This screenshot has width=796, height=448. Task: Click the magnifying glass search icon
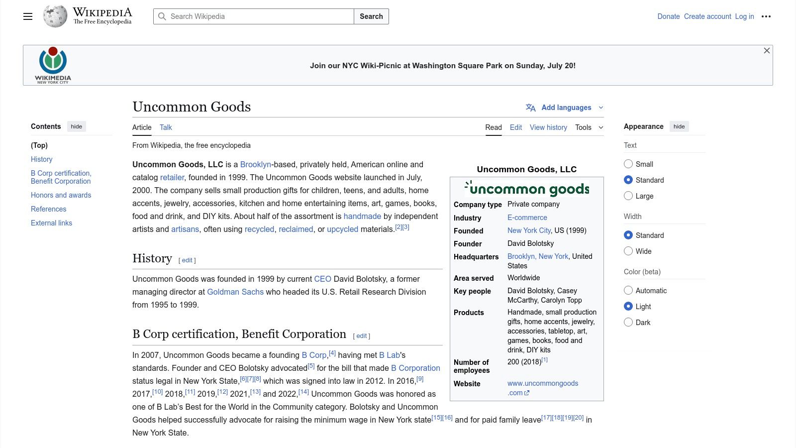point(162,16)
